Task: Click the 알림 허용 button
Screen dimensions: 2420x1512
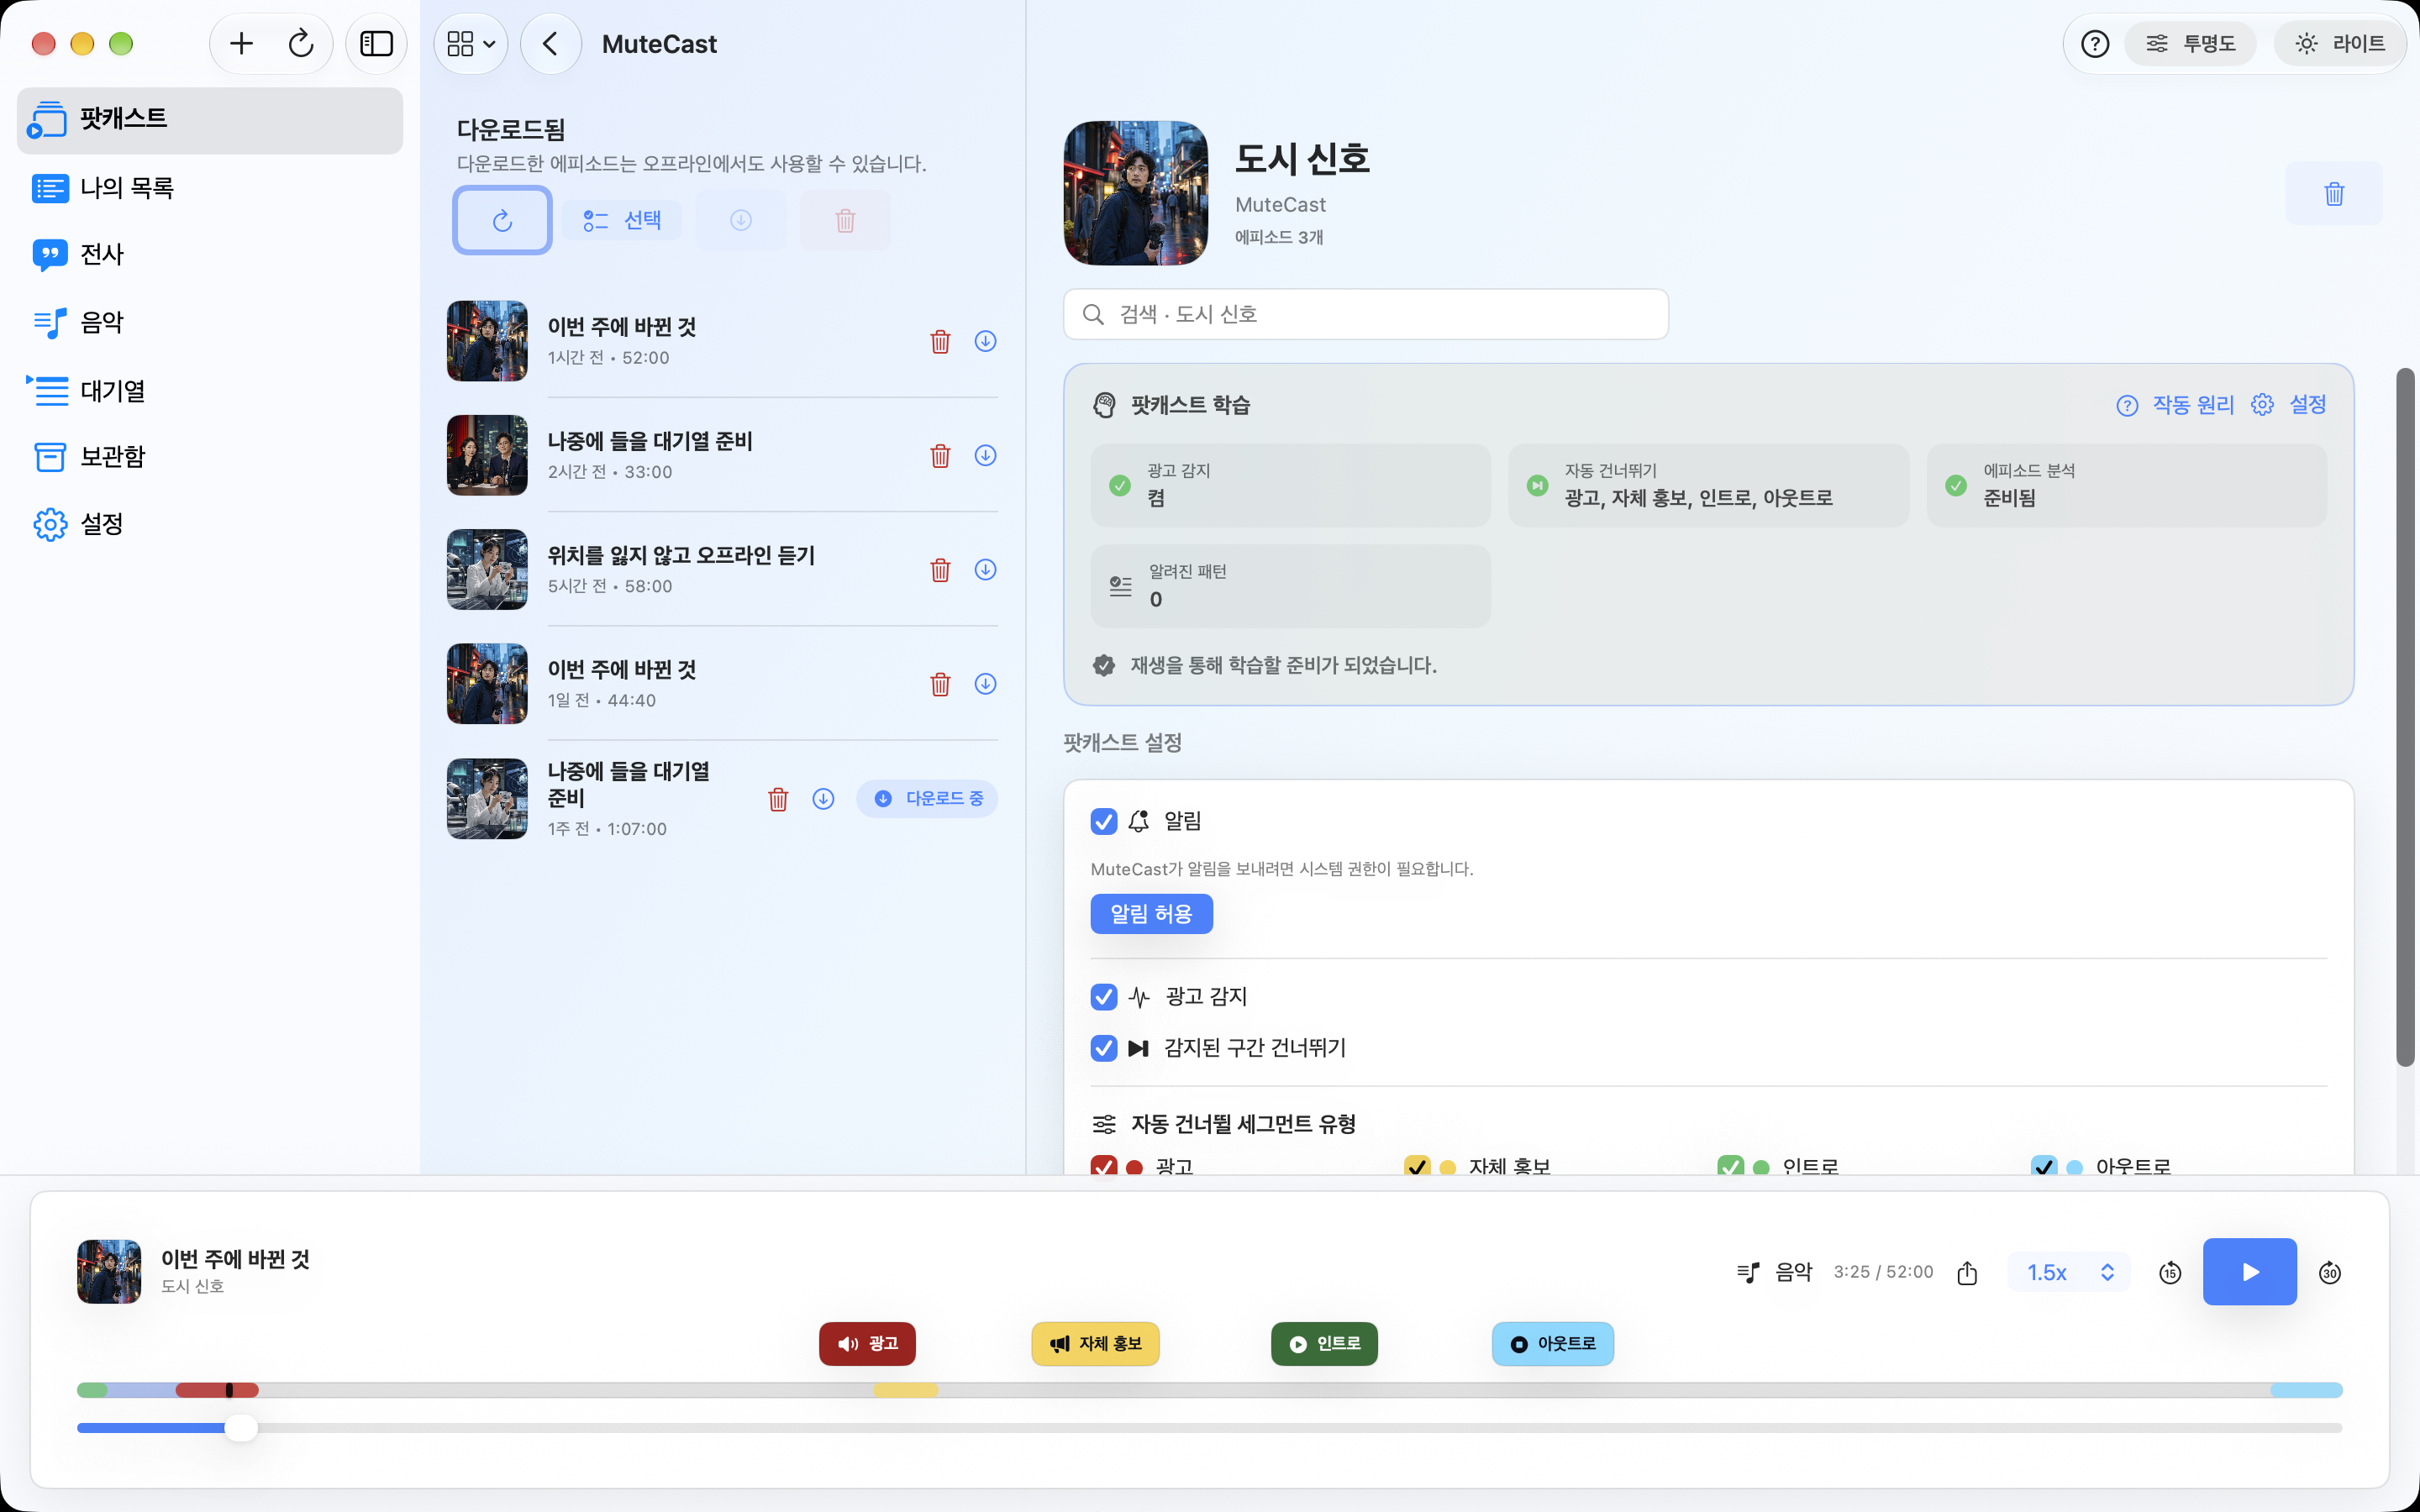Action: pyautogui.click(x=1151, y=914)
